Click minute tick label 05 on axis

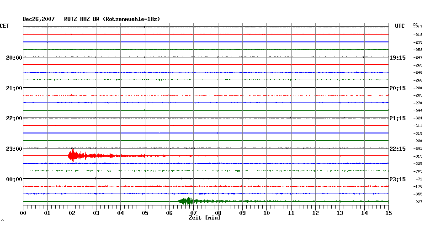tap(145, 213)
